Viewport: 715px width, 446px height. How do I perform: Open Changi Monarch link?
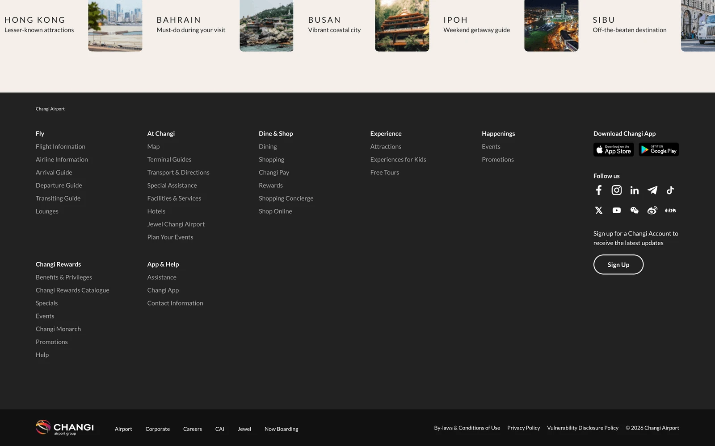[x=58, y=329]
